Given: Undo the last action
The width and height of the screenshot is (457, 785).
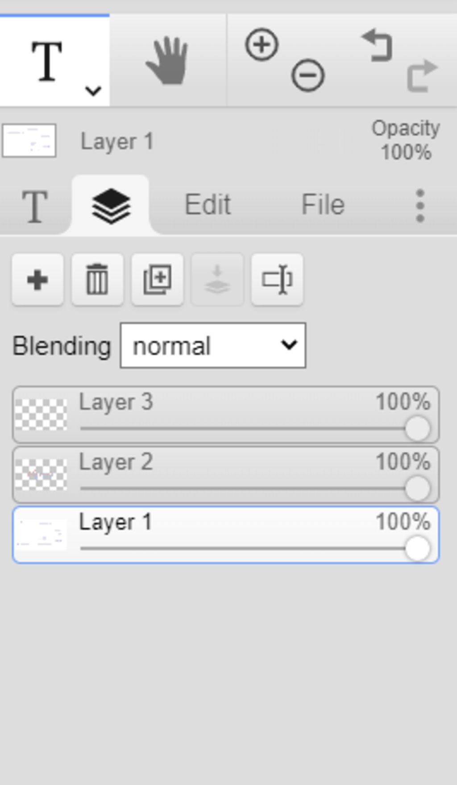Looking at the screenshot, I should click(x=377, y=45).
